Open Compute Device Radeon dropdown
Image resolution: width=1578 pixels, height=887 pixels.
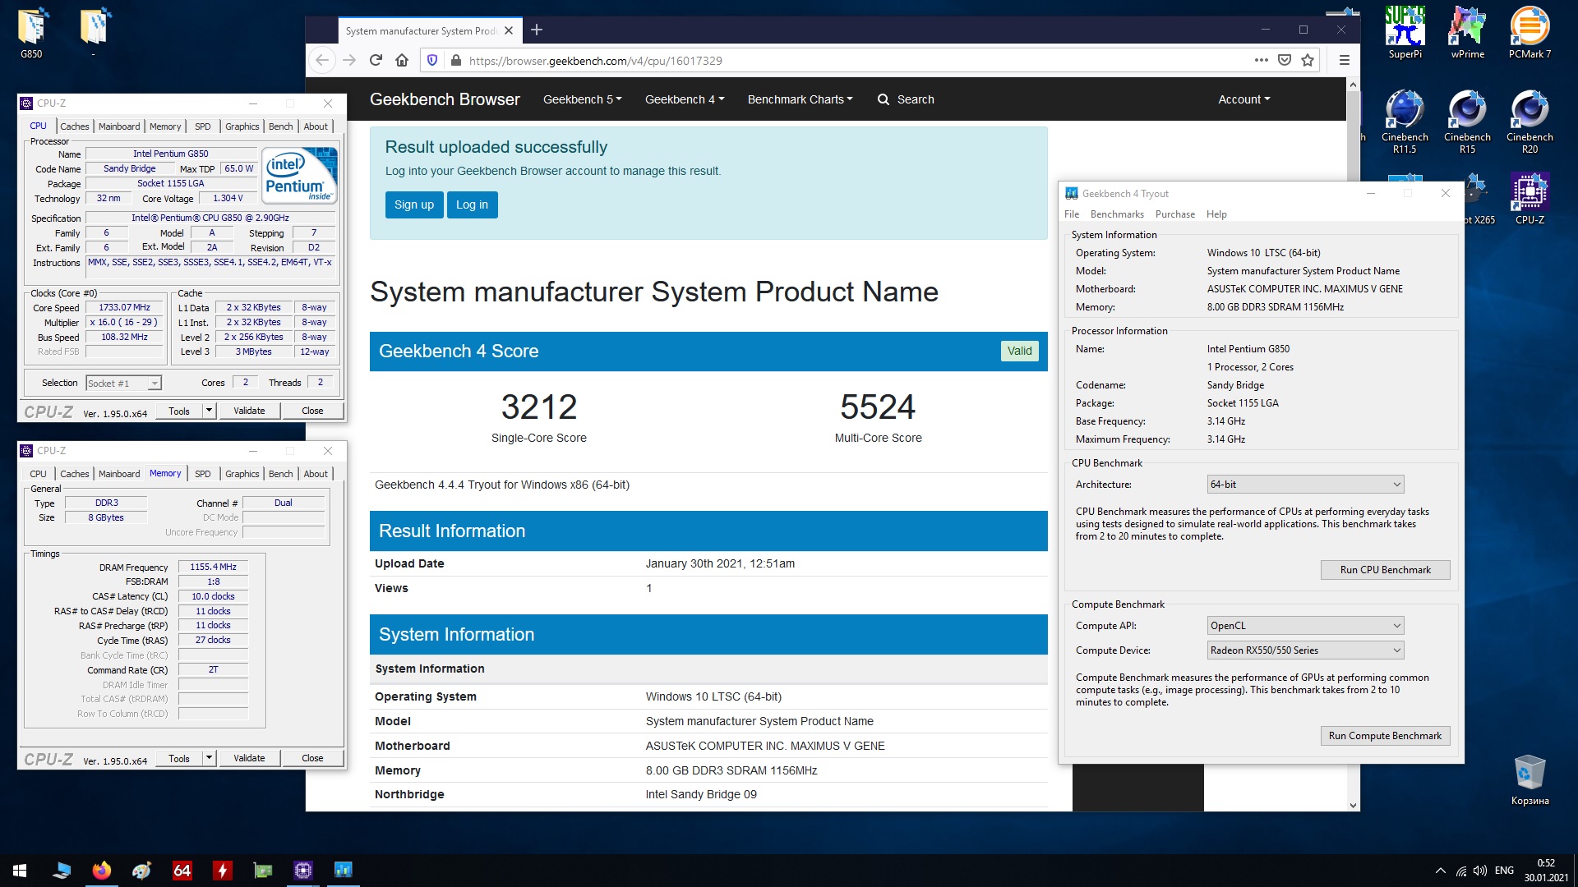(1305, 650)
